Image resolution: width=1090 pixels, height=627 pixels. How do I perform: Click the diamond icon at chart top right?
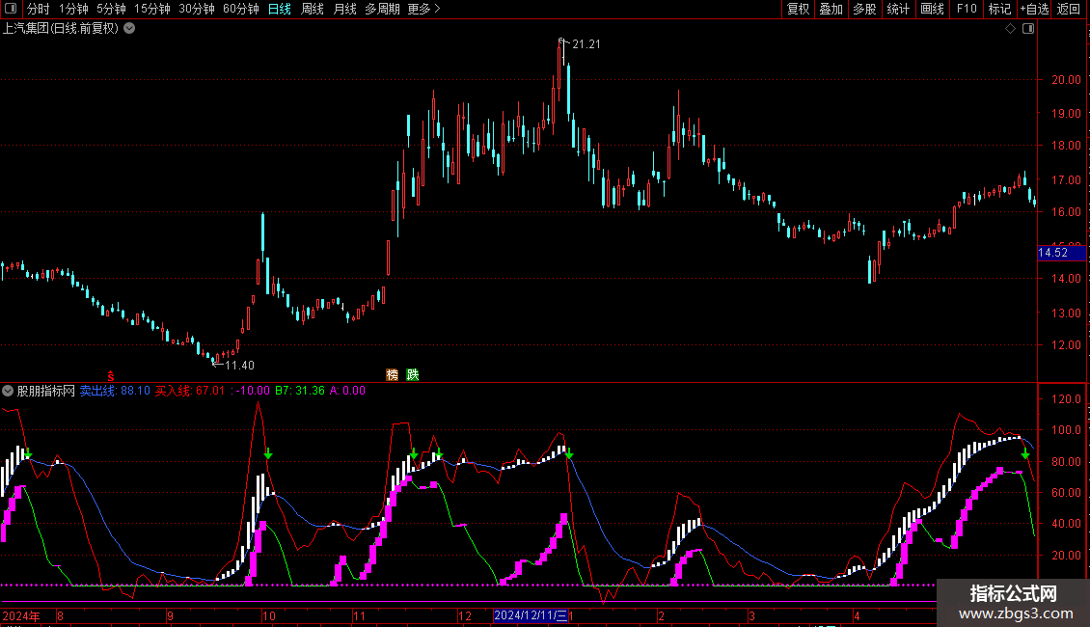pos(1010,29)
